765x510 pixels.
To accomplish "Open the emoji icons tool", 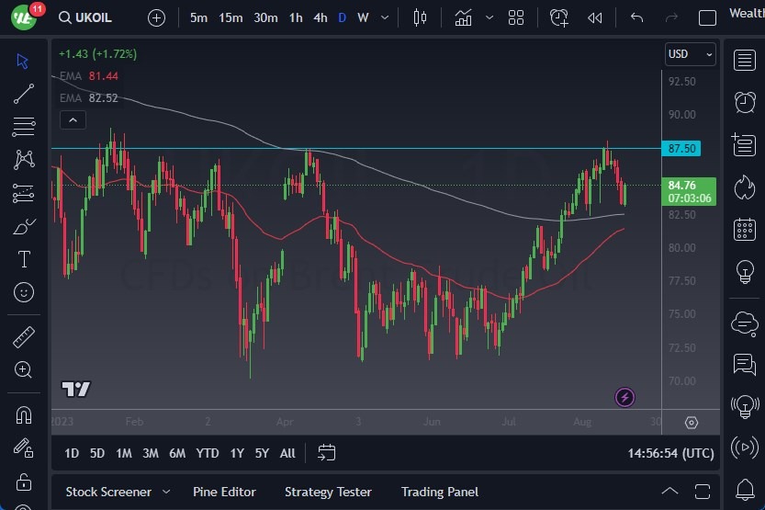I will pos(24,292).
